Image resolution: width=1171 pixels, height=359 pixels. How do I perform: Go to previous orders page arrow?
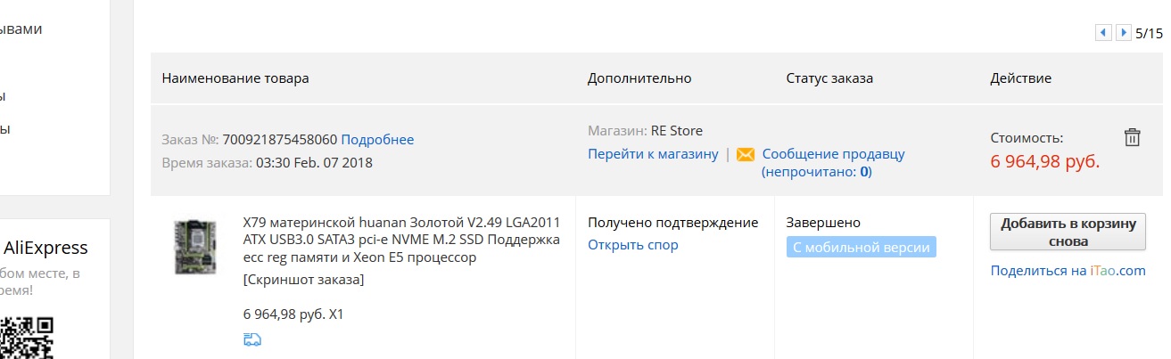pos(1103,33)
